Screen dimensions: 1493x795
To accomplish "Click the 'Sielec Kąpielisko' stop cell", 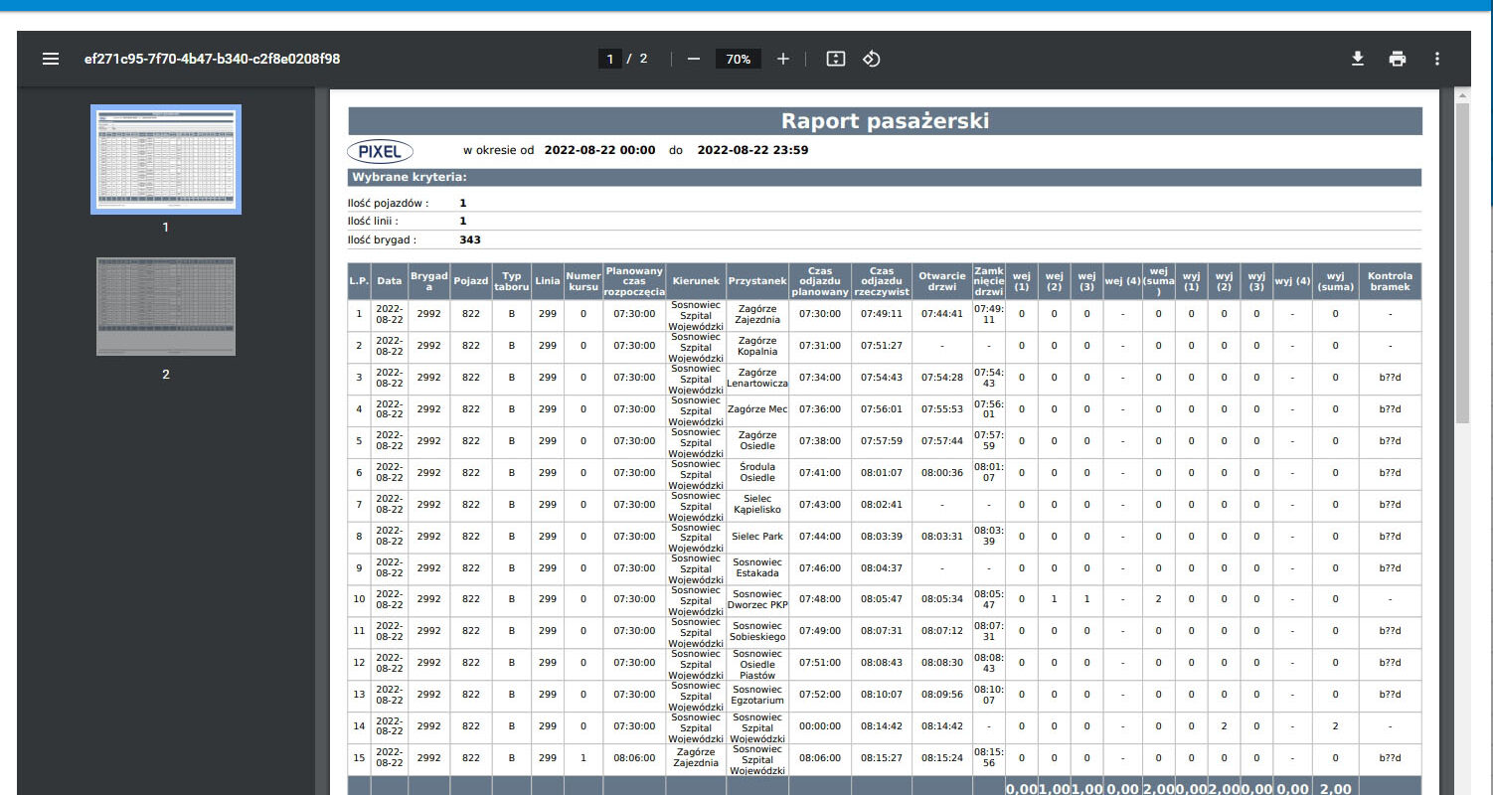I will 757,505.
